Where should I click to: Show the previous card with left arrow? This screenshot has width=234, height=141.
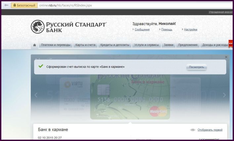[36, 95]
